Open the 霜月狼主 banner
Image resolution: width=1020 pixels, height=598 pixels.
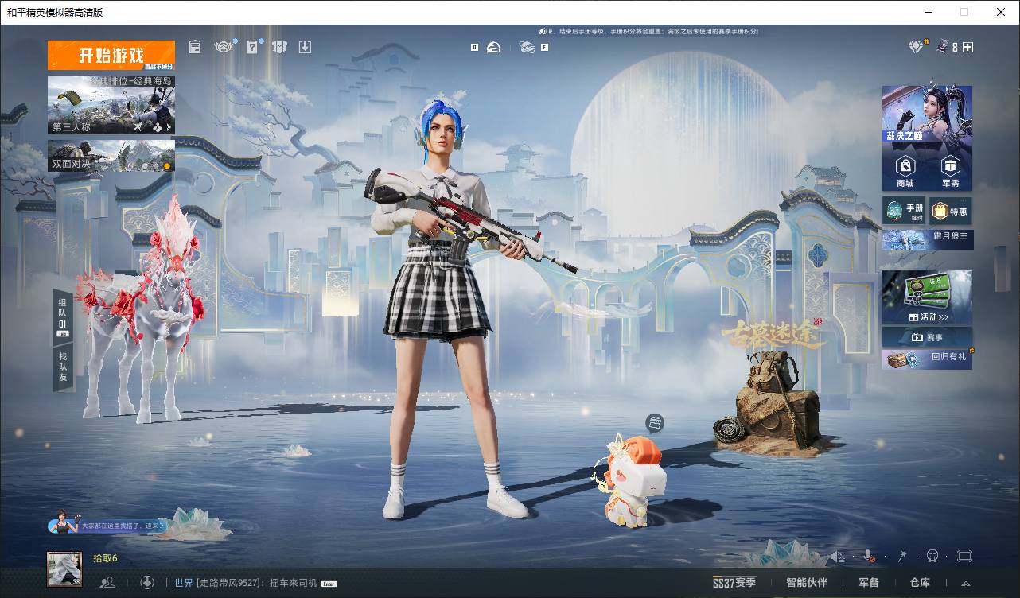point(927,239)
